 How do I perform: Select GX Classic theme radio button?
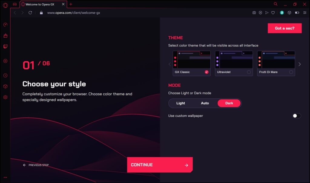tap(206, 72)
